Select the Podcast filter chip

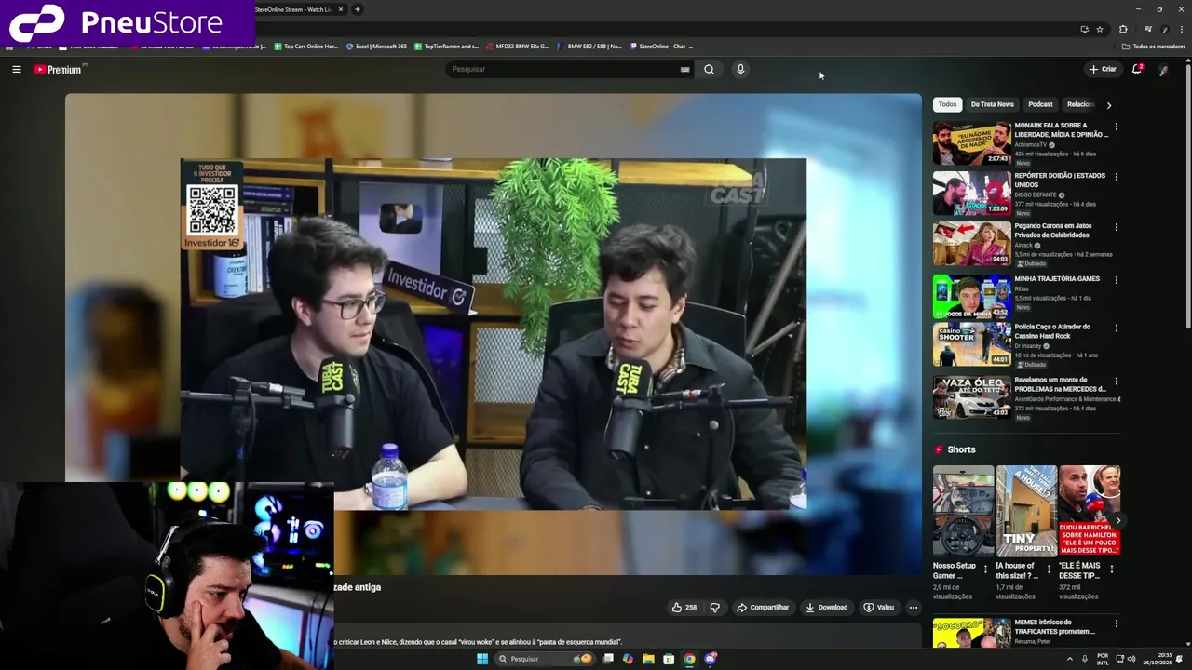1040,104
